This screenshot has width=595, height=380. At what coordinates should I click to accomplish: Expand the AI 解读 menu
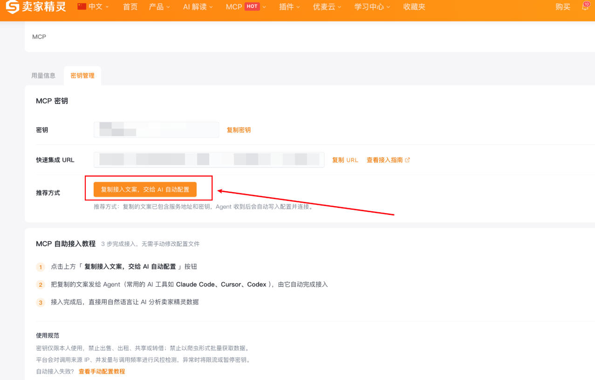pos(198,7)
